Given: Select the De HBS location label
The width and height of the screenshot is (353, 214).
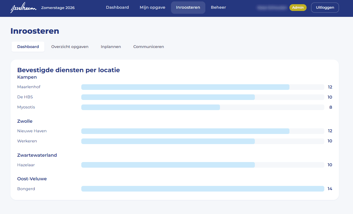Looking at the screenshot, I should [25, 97].
